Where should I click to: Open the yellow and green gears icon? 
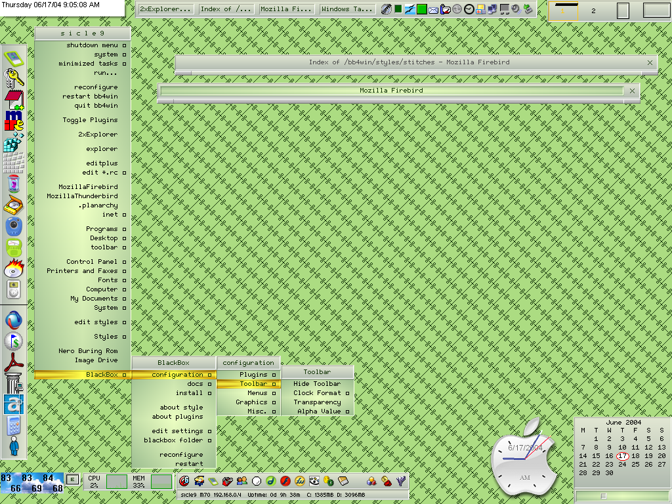coord(329,481)
